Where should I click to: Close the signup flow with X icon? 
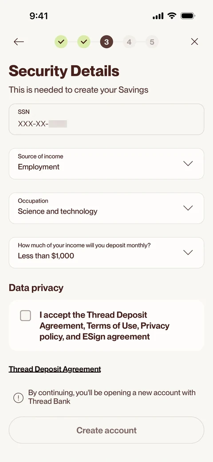[x=194, y=42]
